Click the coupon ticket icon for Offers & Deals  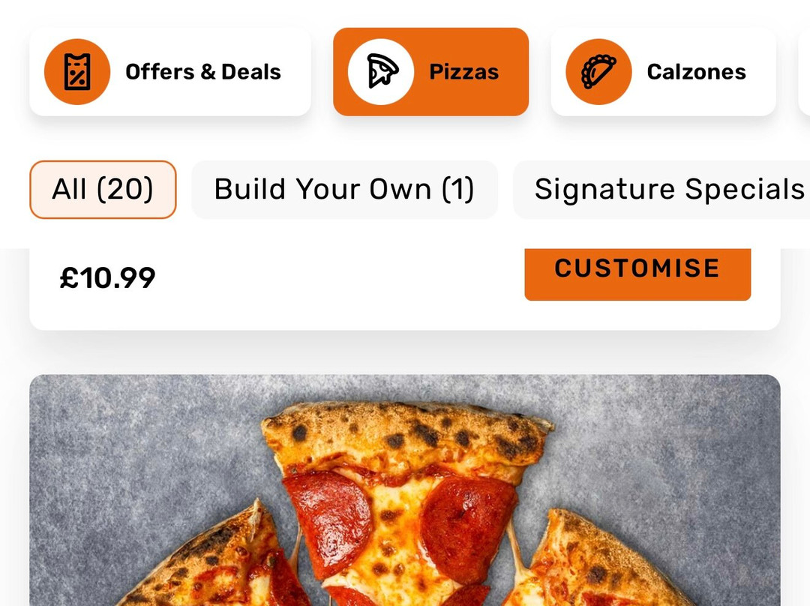pyautogui.click(x=77, y=72)
